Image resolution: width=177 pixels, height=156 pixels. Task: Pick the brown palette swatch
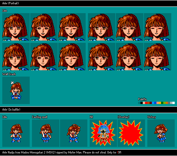tap(148, 103)
